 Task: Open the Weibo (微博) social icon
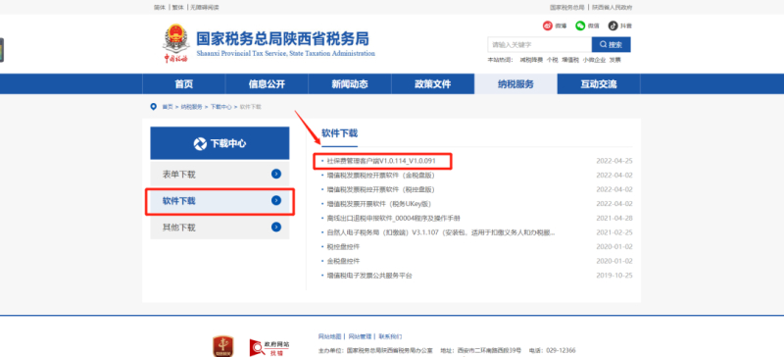[x=548, y=25]
